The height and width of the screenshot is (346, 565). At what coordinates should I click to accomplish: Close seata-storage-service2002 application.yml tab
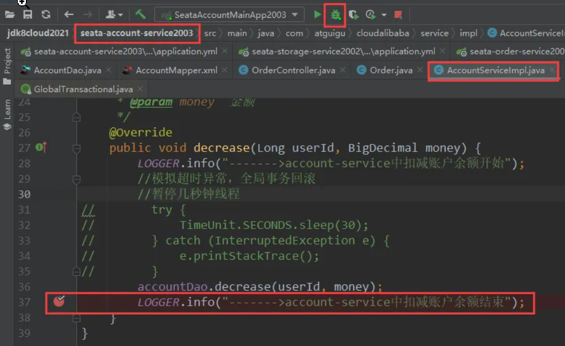pyautogui.click(x=442, y=51)
